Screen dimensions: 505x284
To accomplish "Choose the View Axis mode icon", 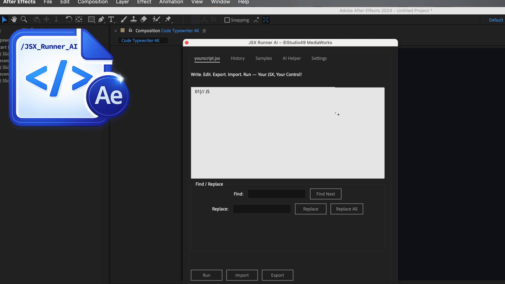I will coord(214,20).
